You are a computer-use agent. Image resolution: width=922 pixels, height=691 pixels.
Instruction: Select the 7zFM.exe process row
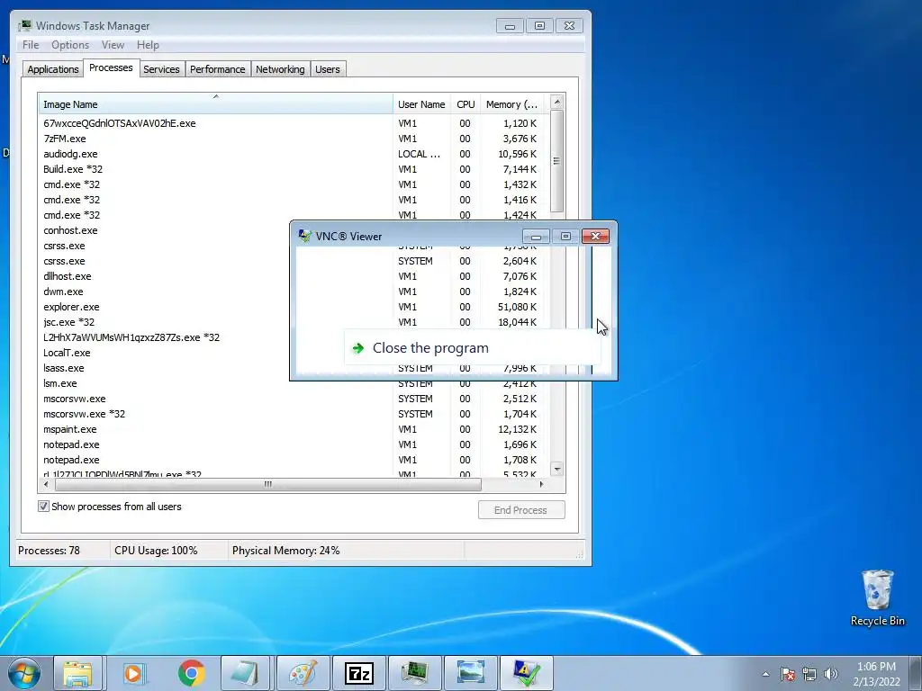click(x=65, y=139)
